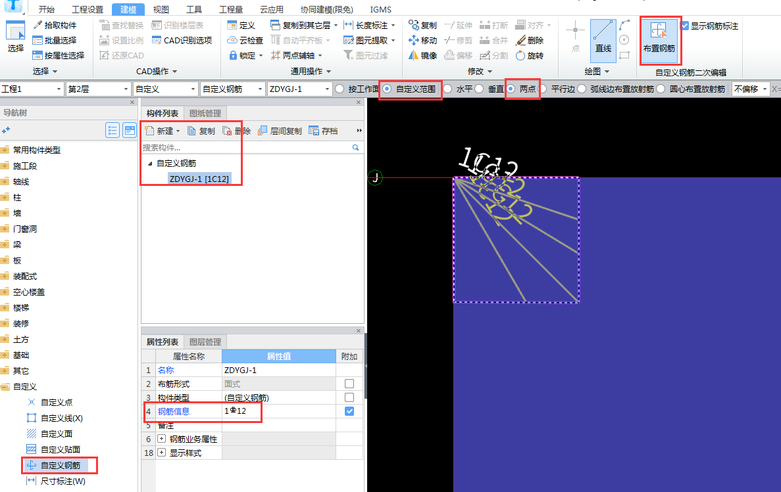Open the 第2层 floor dropdown
The image size is (781, 492).
[98, 89]
